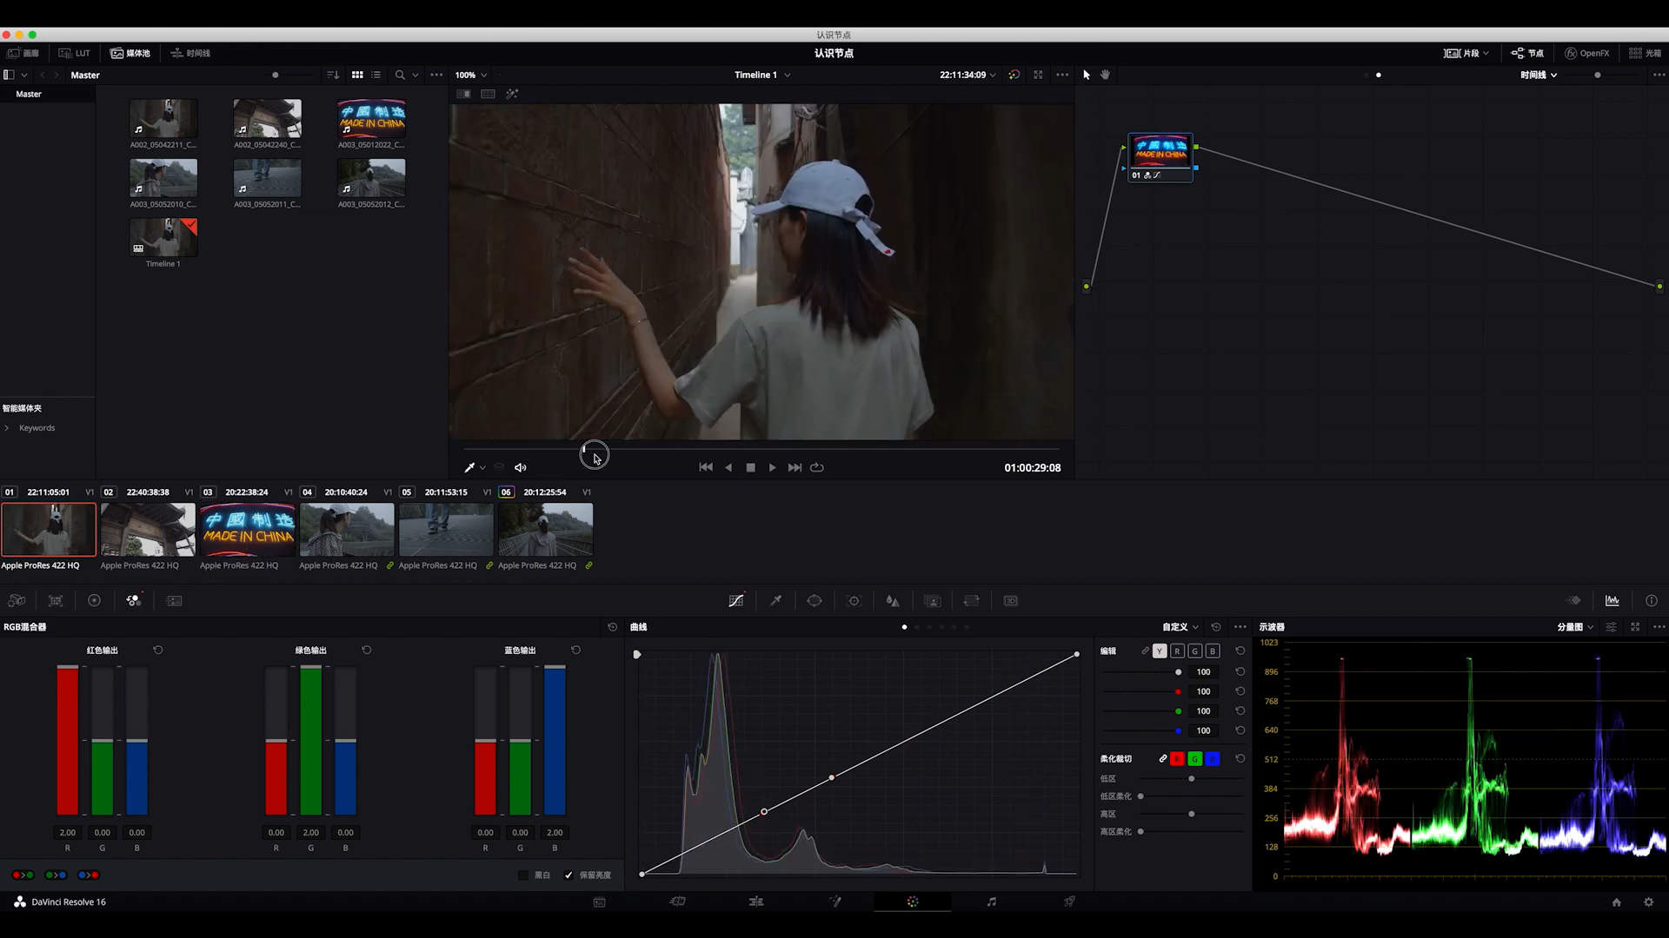Select the MADE IN CHINA timeline clip 03
This screenshot has width=1669, height=938.
pyautogui.click(x=248, y=530)
